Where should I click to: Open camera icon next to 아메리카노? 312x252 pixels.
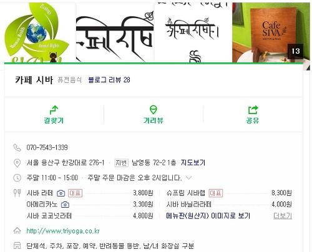point(65,205)
